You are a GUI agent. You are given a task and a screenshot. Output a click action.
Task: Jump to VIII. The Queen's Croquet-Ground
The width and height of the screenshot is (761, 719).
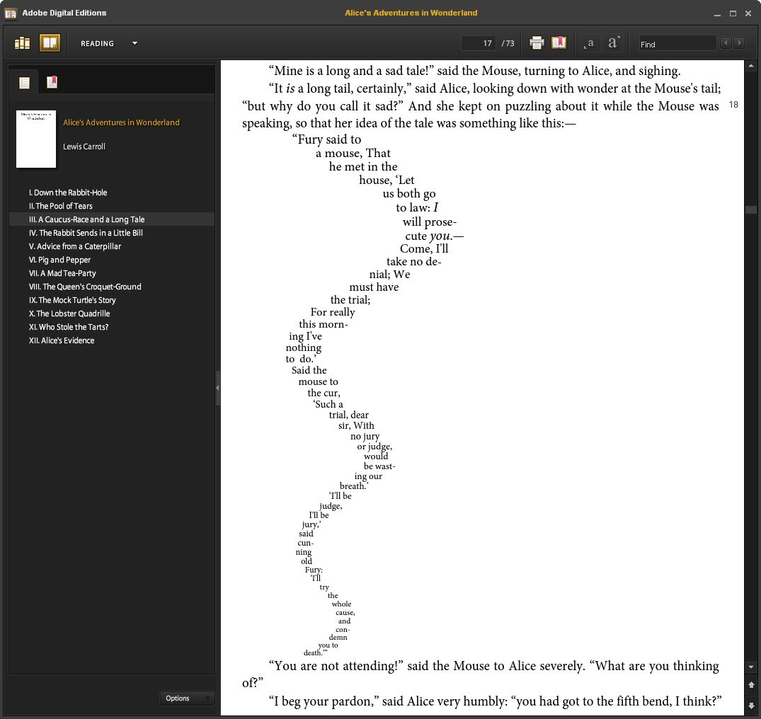pyautogui.click(x=85, y=287)
